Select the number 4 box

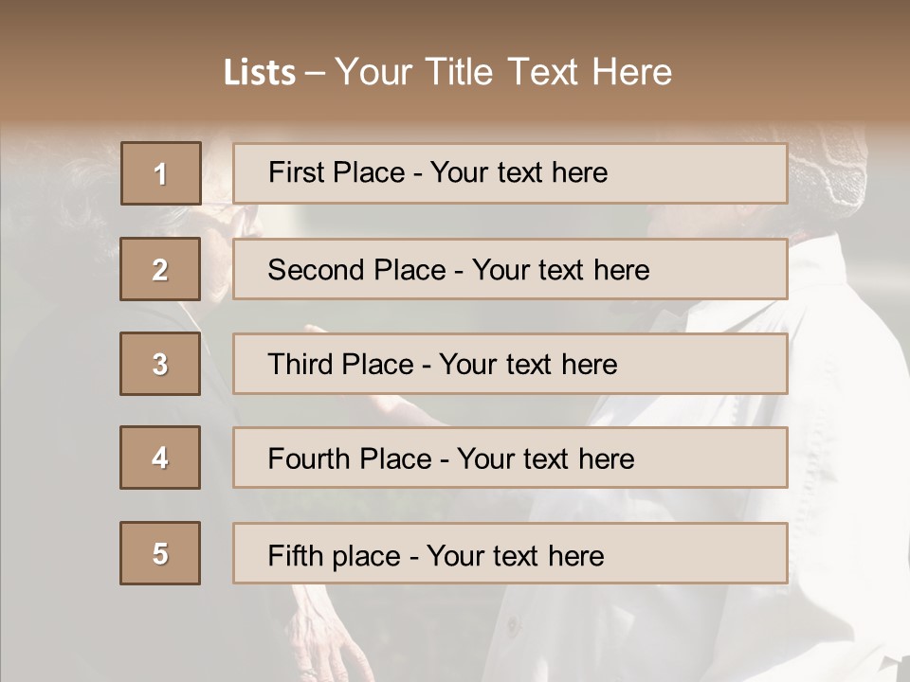160,458
